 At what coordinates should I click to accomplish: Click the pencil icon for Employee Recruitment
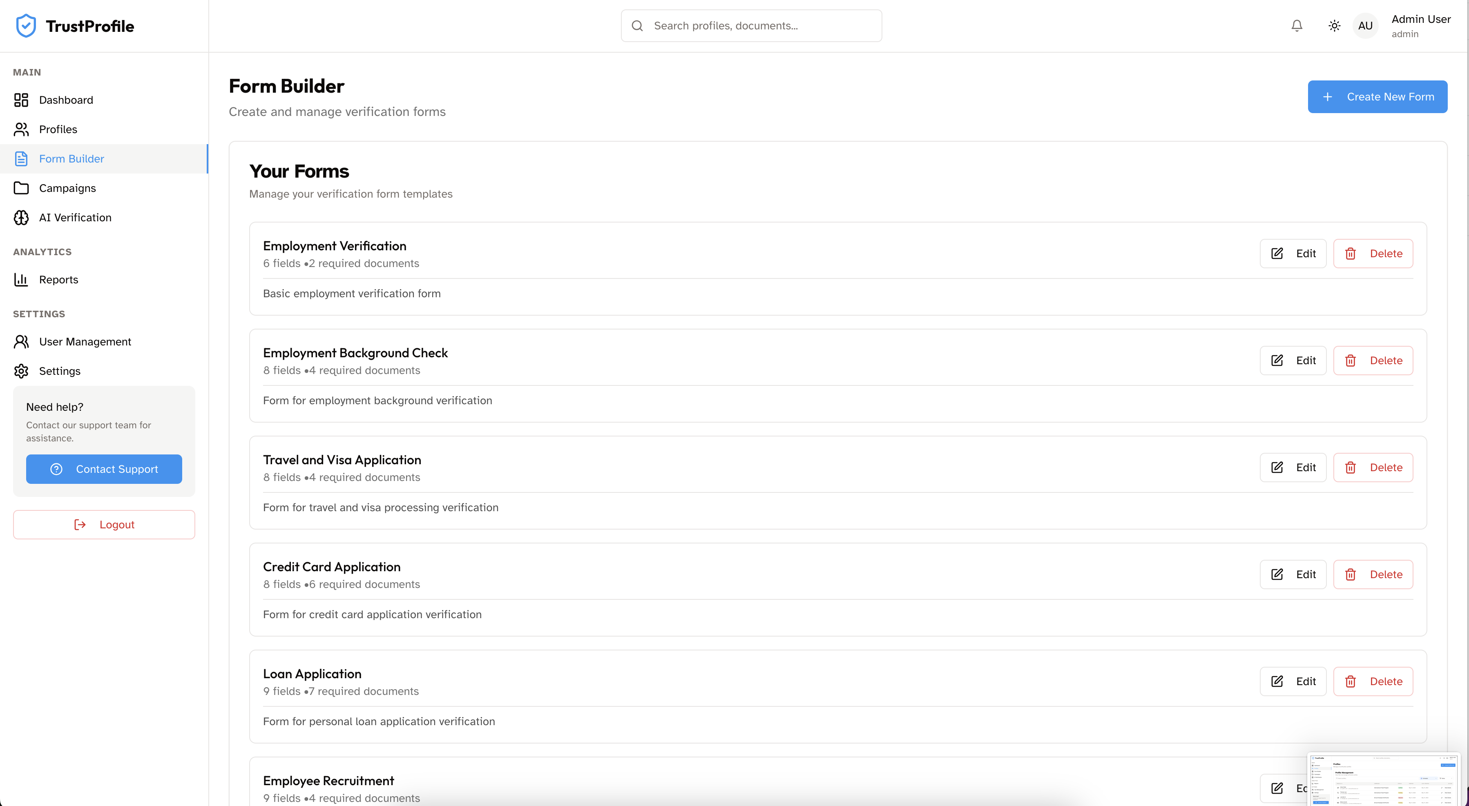(x=1277, y=788)
